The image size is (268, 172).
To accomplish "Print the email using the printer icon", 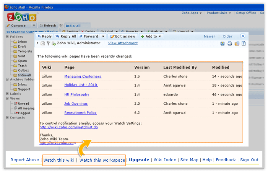I will click(230, 44).
